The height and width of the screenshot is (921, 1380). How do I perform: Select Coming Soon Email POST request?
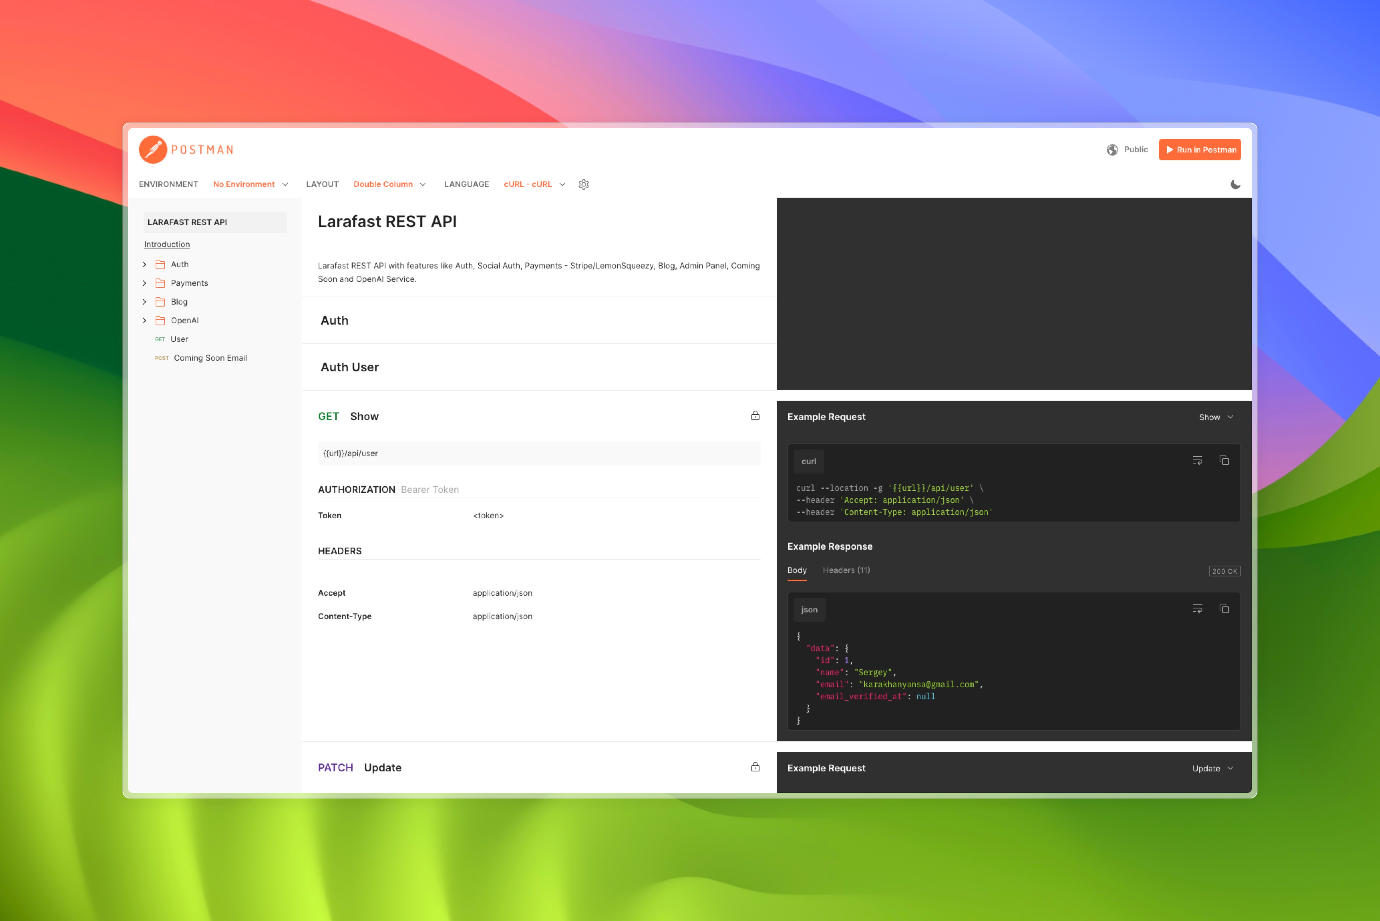pyautogui.click(x=210, y=358)
